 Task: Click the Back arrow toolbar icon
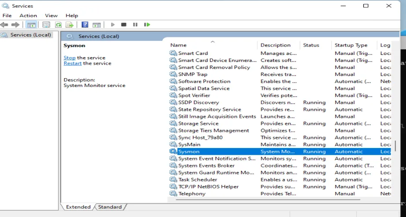point(4,25)
